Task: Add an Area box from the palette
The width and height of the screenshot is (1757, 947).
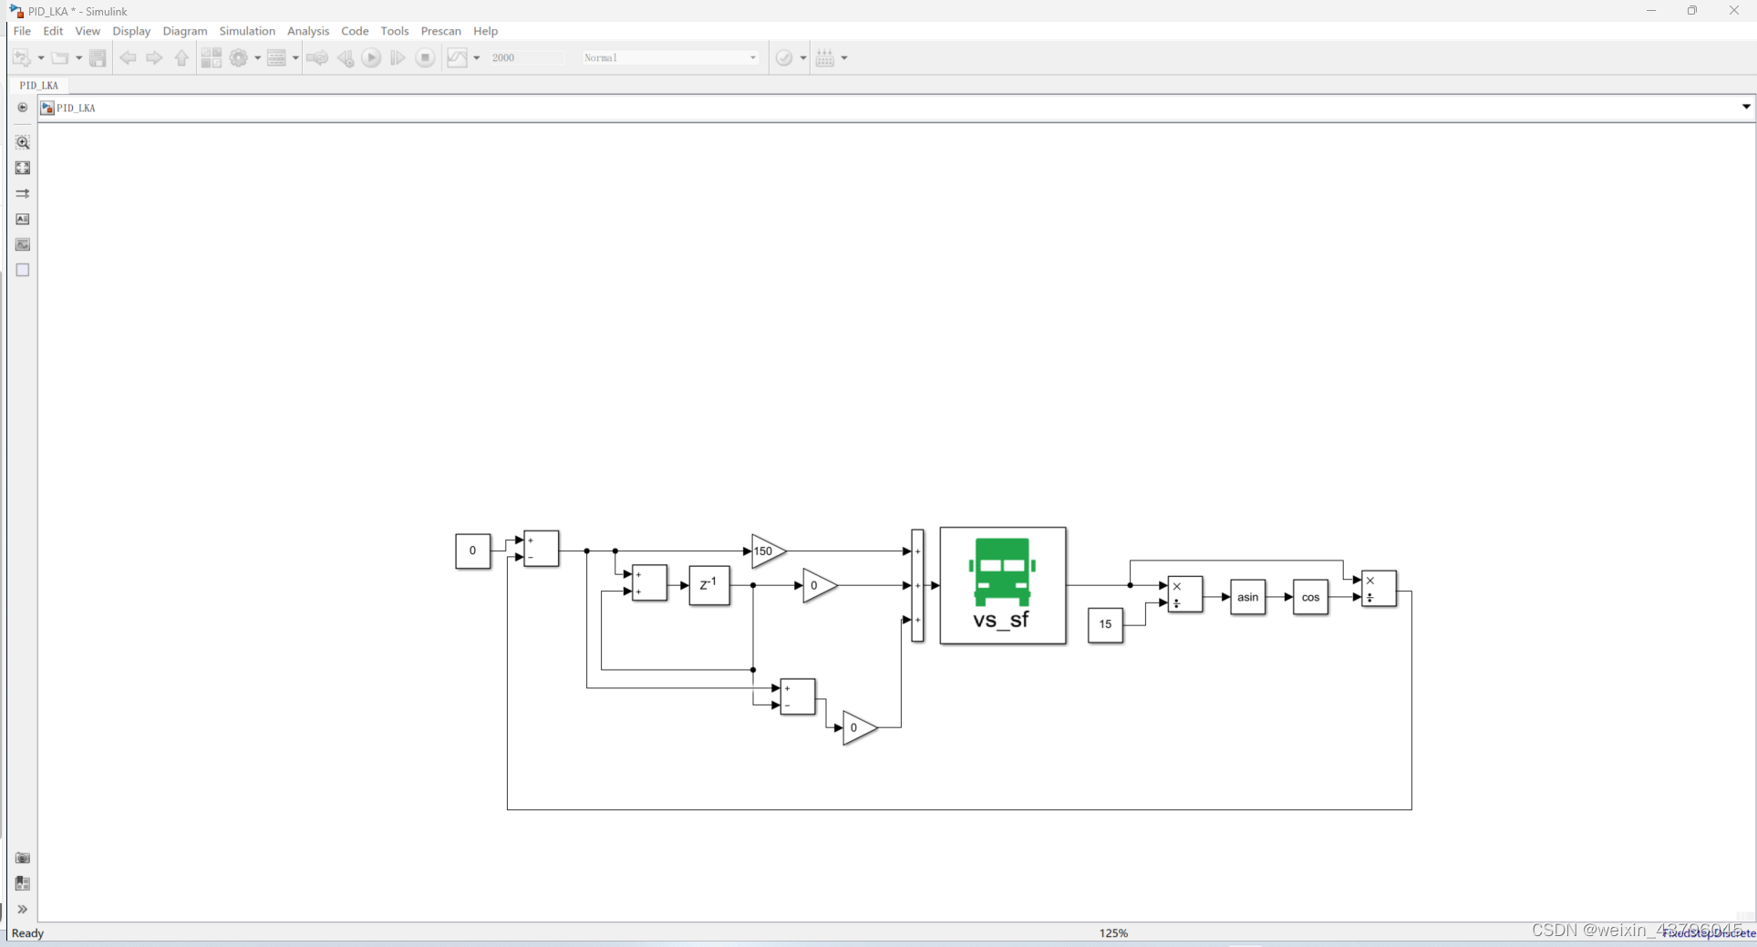Action: pyautogui.click(x=23, y=270)
